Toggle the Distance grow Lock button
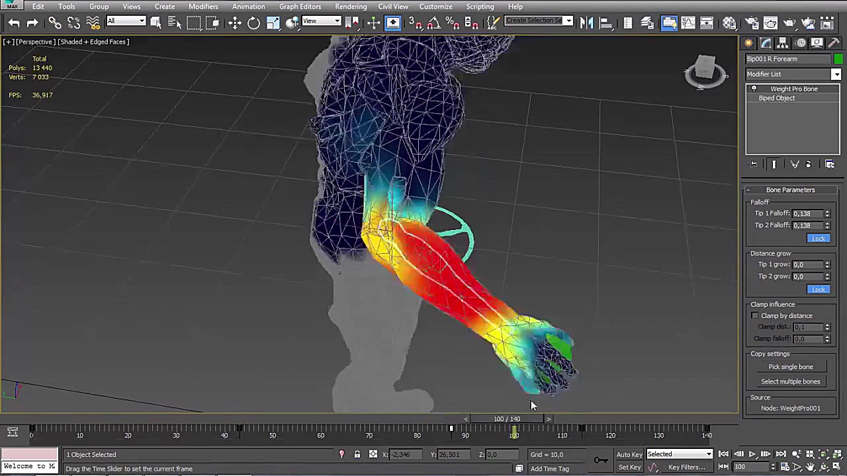Viewport: 847px width, 476px height. pos(819,290)
